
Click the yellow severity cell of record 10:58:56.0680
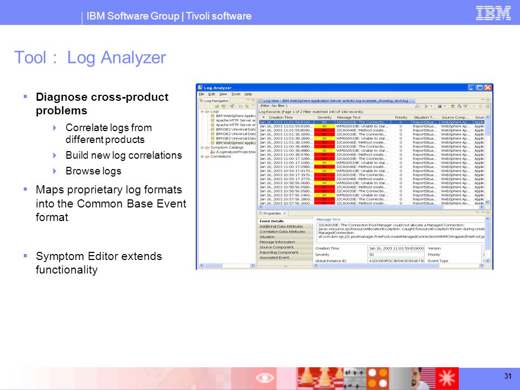pyautogui.click(x=324, y=183)
